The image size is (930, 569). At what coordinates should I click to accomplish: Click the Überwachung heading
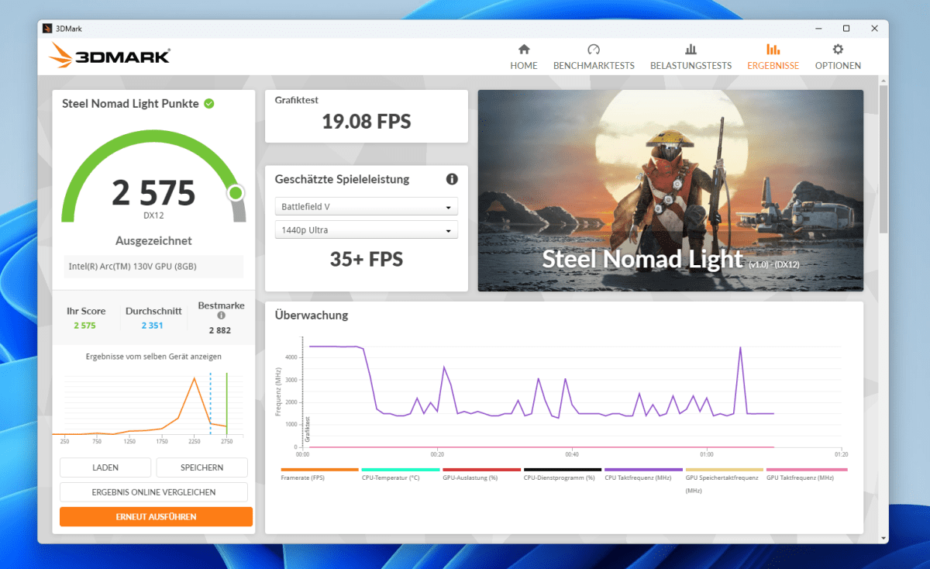(x=312, y=315)
